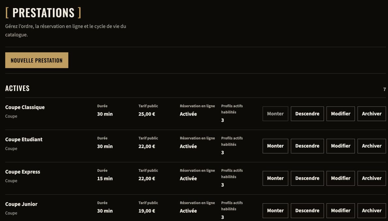The image size is (388, 221).
Task: Select the Coupe Etudiant service name
Action: 24,139
